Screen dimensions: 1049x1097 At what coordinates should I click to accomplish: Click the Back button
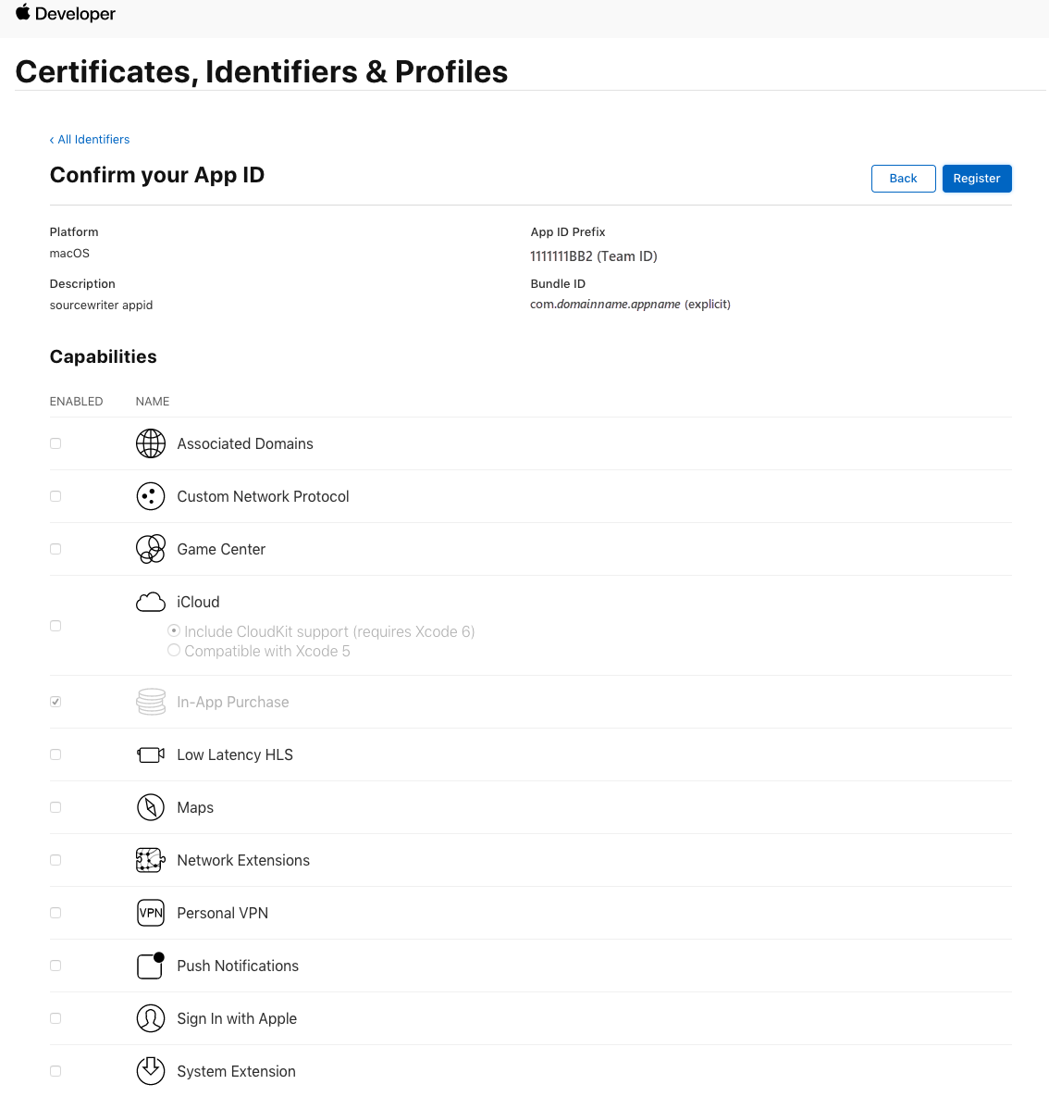click(903, 179)
